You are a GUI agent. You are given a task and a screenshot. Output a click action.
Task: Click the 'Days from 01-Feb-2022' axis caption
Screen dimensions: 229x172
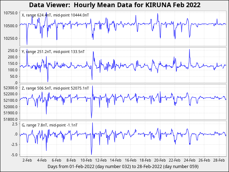point(123,167)
